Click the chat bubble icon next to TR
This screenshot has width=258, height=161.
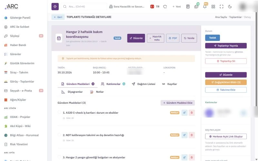pos(165,6)
